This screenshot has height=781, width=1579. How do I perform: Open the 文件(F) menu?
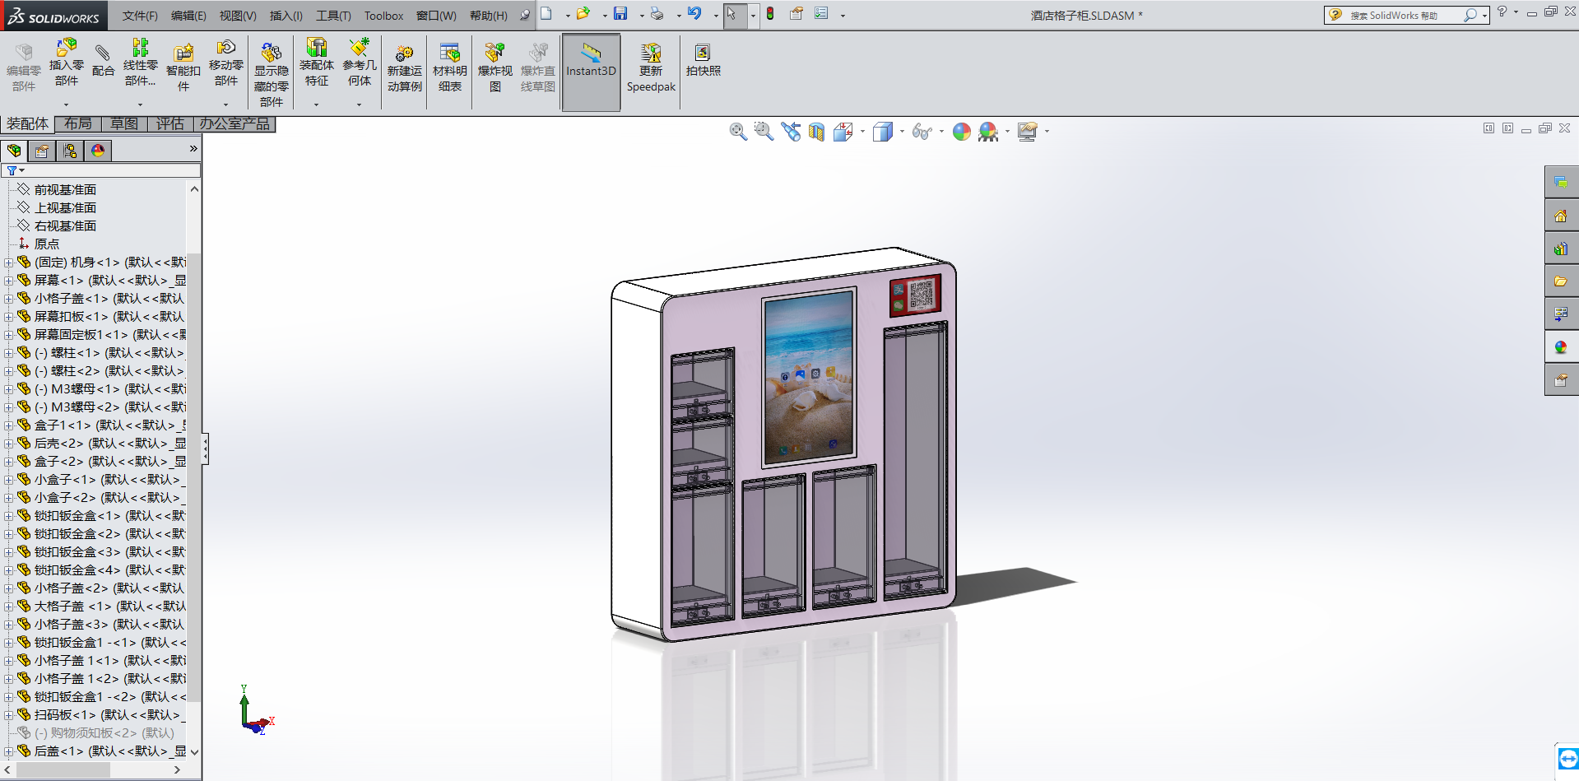140,16
